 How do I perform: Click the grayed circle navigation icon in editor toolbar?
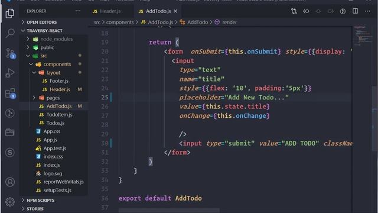point(318,11)
